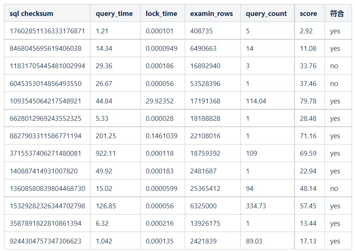Click lock_time value 0.0000599
Viewport: 355px width, 252px height.
(161, 188)
